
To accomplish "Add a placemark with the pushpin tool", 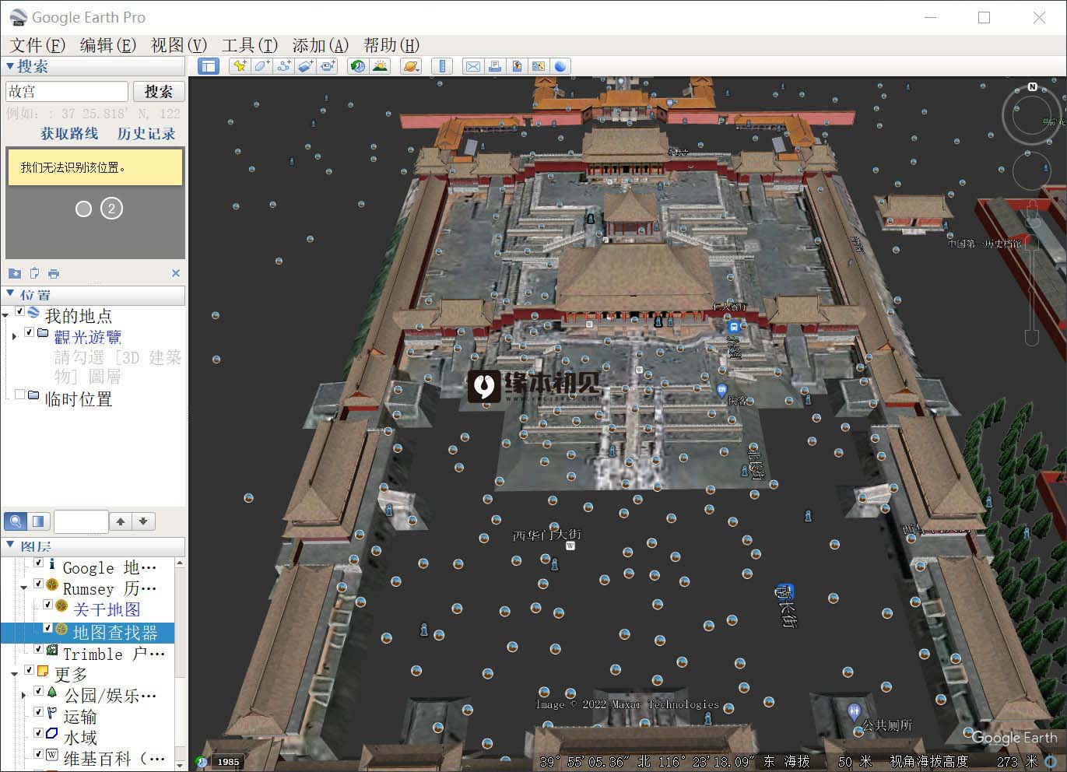I will tap(240, 66).
